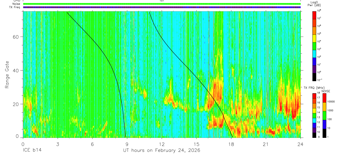Pick the red segment of the NOISE colorbar

[325, 98]
